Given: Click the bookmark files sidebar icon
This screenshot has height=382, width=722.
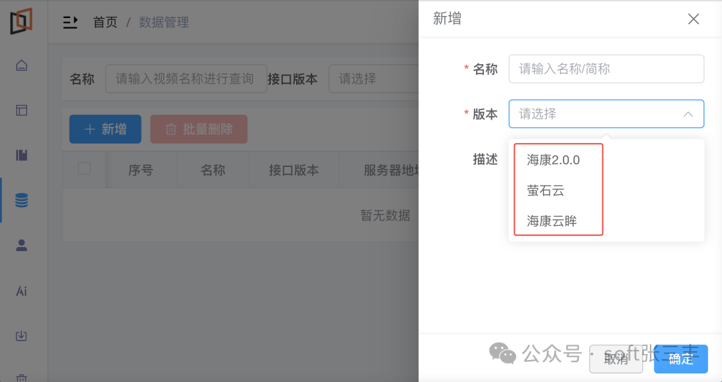Looking at the screenshot, I should pos(21,155).
